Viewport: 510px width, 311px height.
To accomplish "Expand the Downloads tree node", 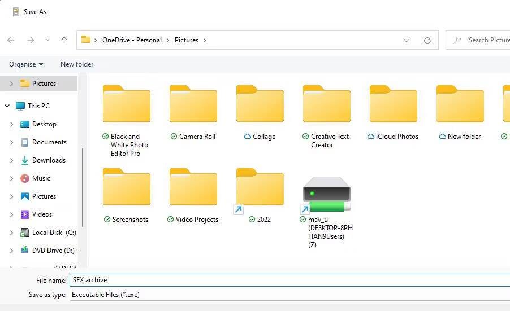I will 12,160.
